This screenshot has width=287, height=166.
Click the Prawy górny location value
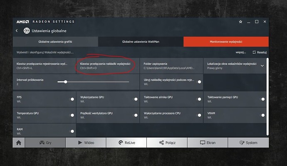pyautogui.click(x=215, y=68)
